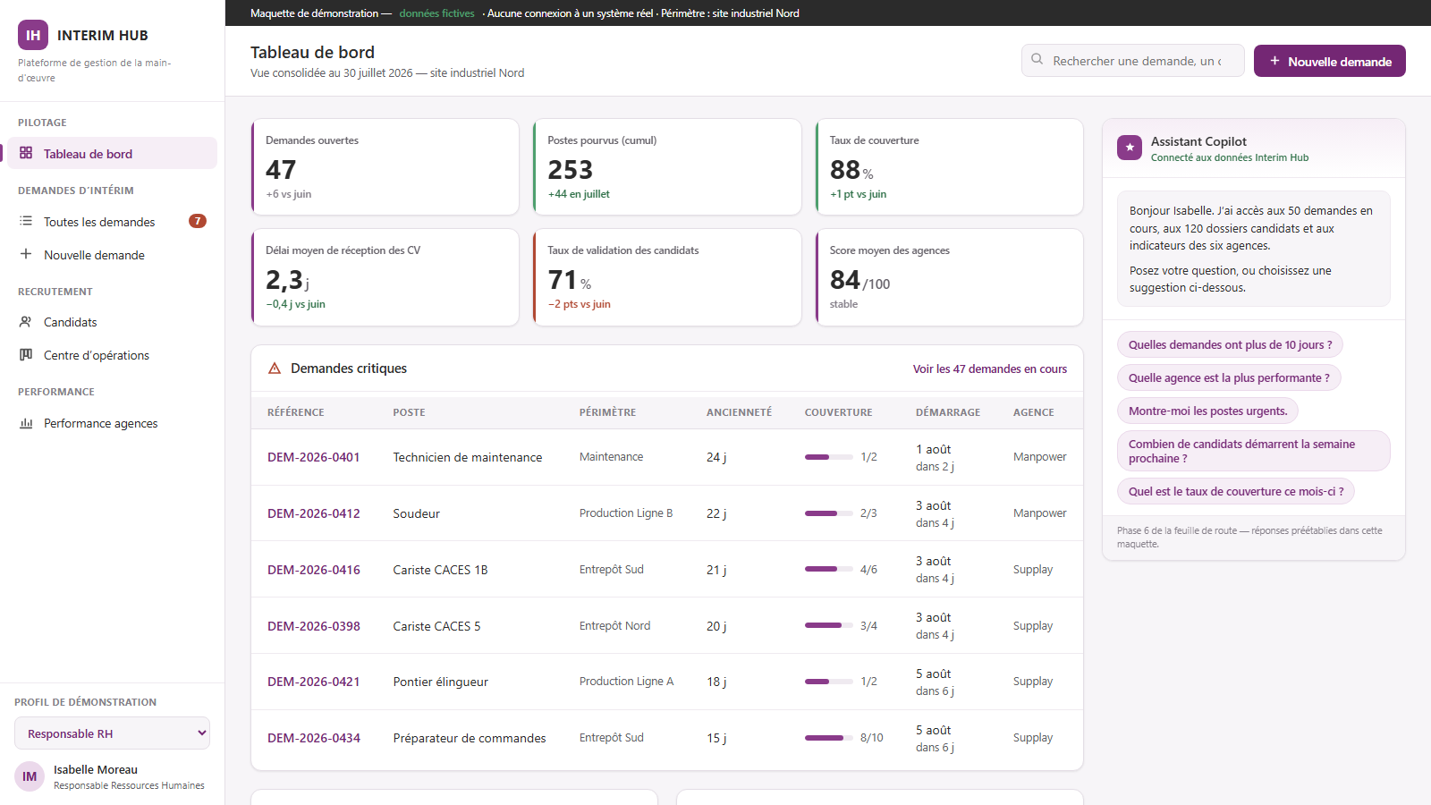Click the Toutes les demandes list icon
Image resolution: width=1431 pixels, height=805 pixels.
point(26,221)
